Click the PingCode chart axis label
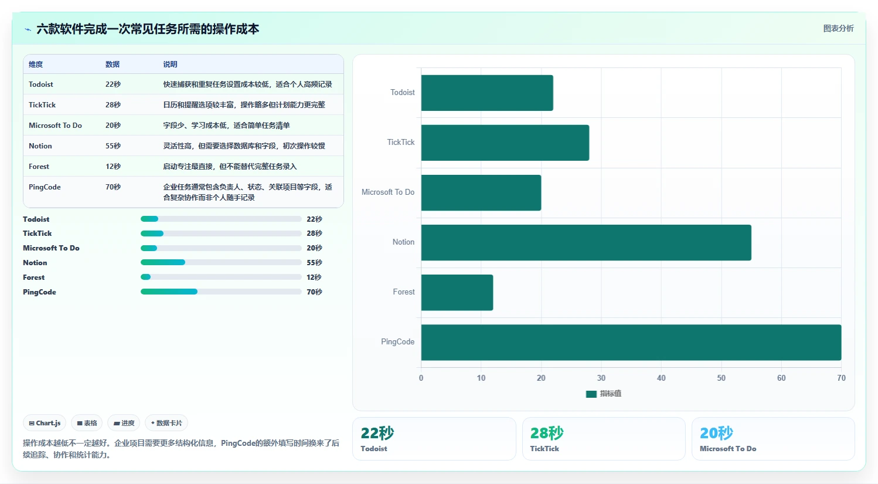The width and height of the screenshot is (878, 484). [397, 342]
